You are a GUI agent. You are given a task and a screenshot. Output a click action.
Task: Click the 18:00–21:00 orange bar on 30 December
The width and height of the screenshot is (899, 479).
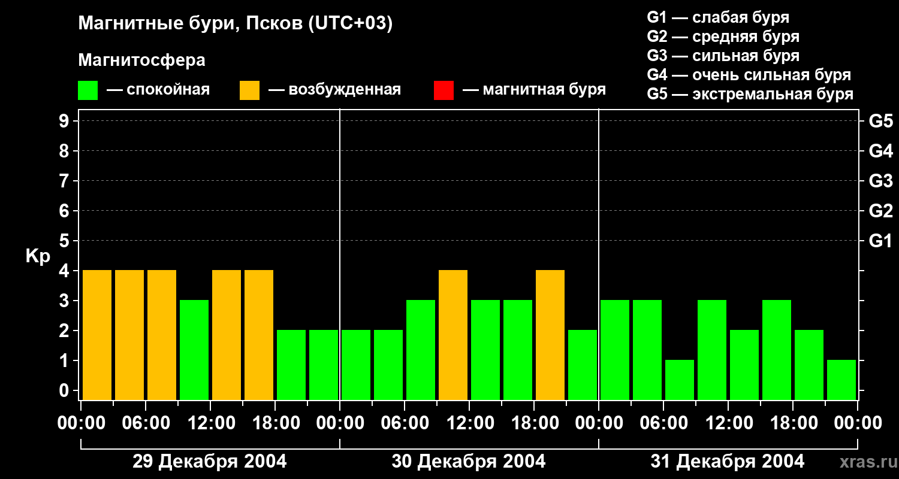pyautogui.click(x=550, y=335)
